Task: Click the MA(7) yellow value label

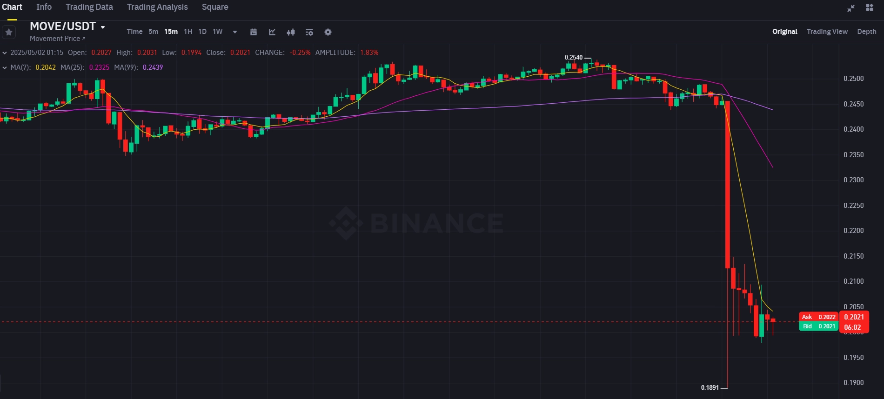Action: 46,67
